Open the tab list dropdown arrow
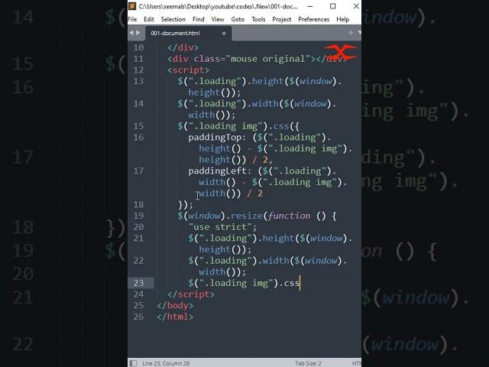The height and width of the screenshot is (367, 489). pos(359,32)
